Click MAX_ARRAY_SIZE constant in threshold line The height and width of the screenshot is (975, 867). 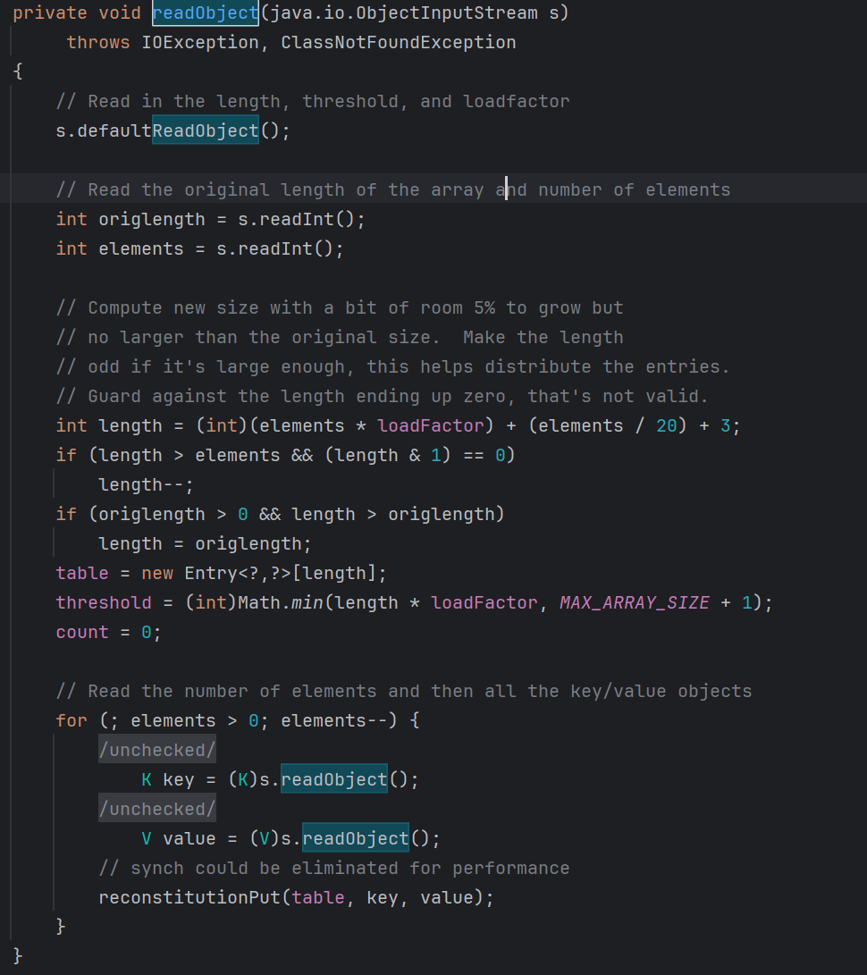634,602
